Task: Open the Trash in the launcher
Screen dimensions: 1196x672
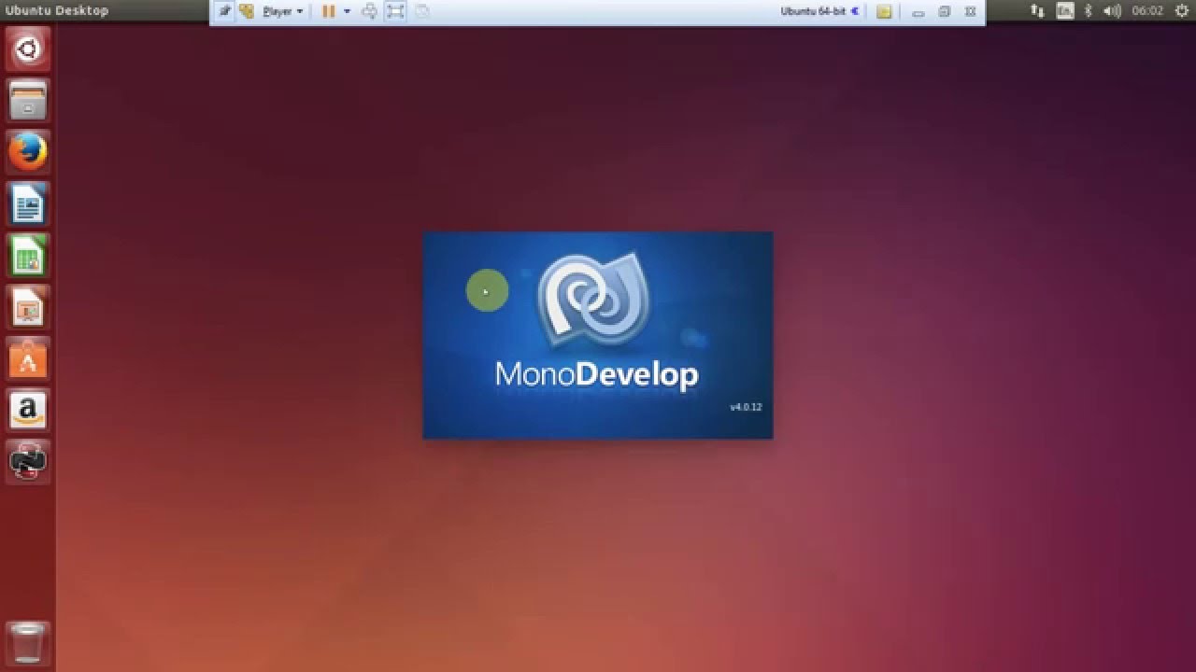Action: 28,643
